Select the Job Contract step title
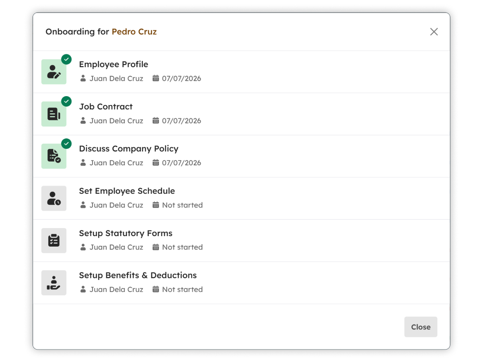 106,107
